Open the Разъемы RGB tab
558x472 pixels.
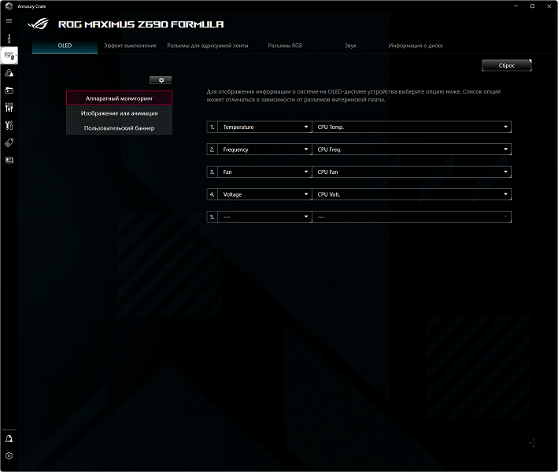click(x=285, y=46)
